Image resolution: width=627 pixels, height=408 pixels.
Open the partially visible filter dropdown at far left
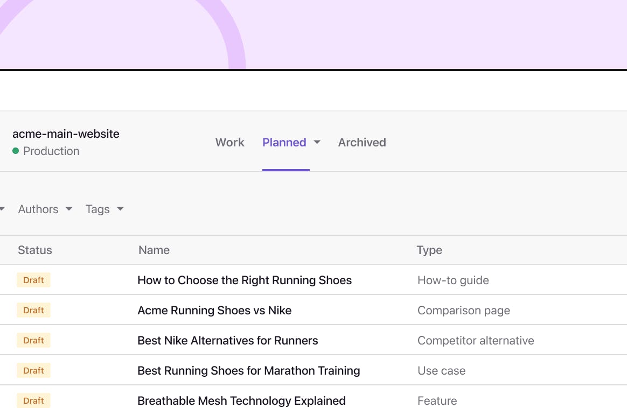click(3, 209)
